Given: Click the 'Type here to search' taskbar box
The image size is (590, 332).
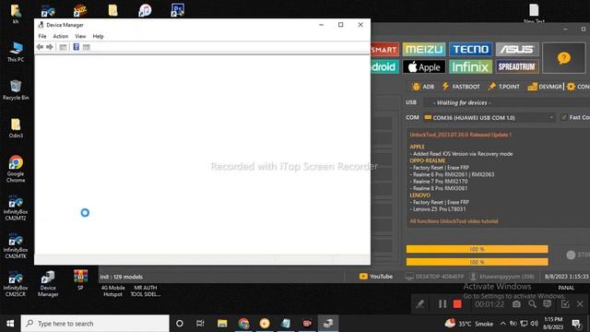Looking at the screenshot, I should (95, 324).
